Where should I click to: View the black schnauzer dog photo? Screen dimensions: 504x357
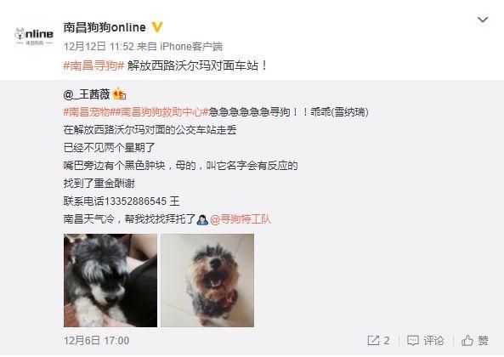(110, 280)
